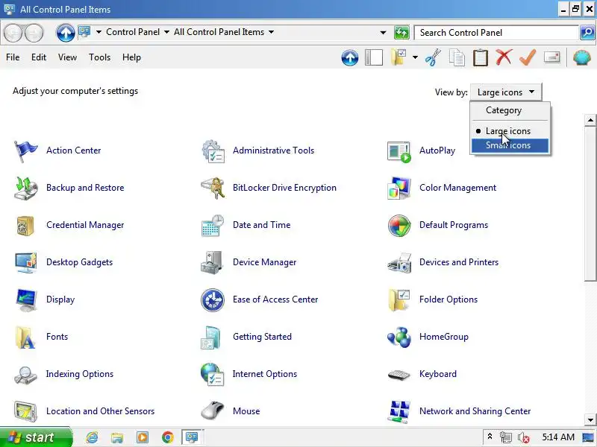597x447 pixels.
Task: Click the Folder Options icon
Action: pos(399,299)
